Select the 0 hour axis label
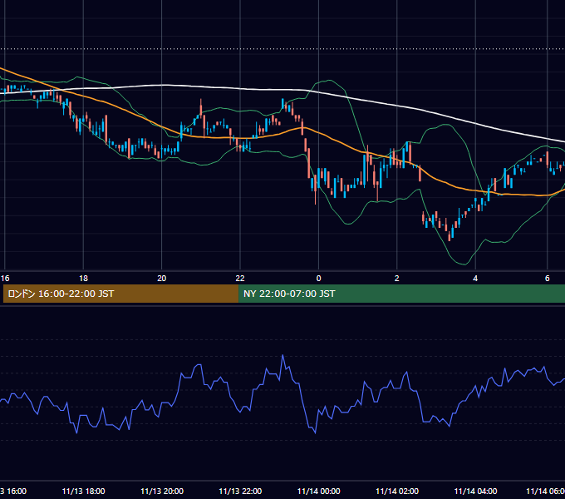Image resolution: width=565 pixels, height=499 pixels. (x=318, y=279)
